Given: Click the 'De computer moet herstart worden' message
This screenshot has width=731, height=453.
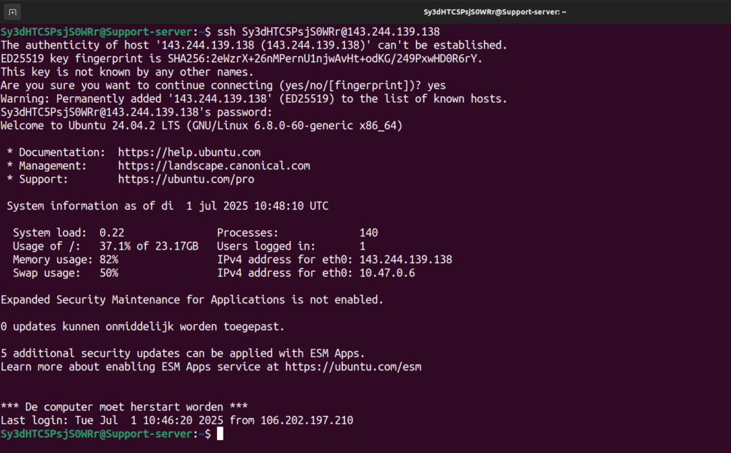Looking at the screenshot, I should tap(124, 407).
